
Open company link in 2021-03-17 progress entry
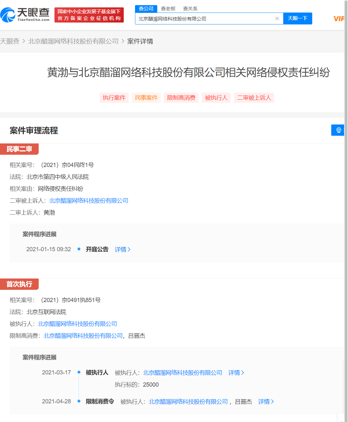(183, 373)
